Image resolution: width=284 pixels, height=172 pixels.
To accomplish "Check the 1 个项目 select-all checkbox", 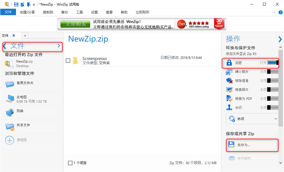I will [x=70, y=163].
